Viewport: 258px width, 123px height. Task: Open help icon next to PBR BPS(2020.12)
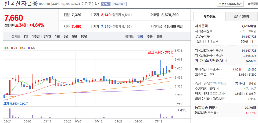pyautogui.click(x=225, y=94)
